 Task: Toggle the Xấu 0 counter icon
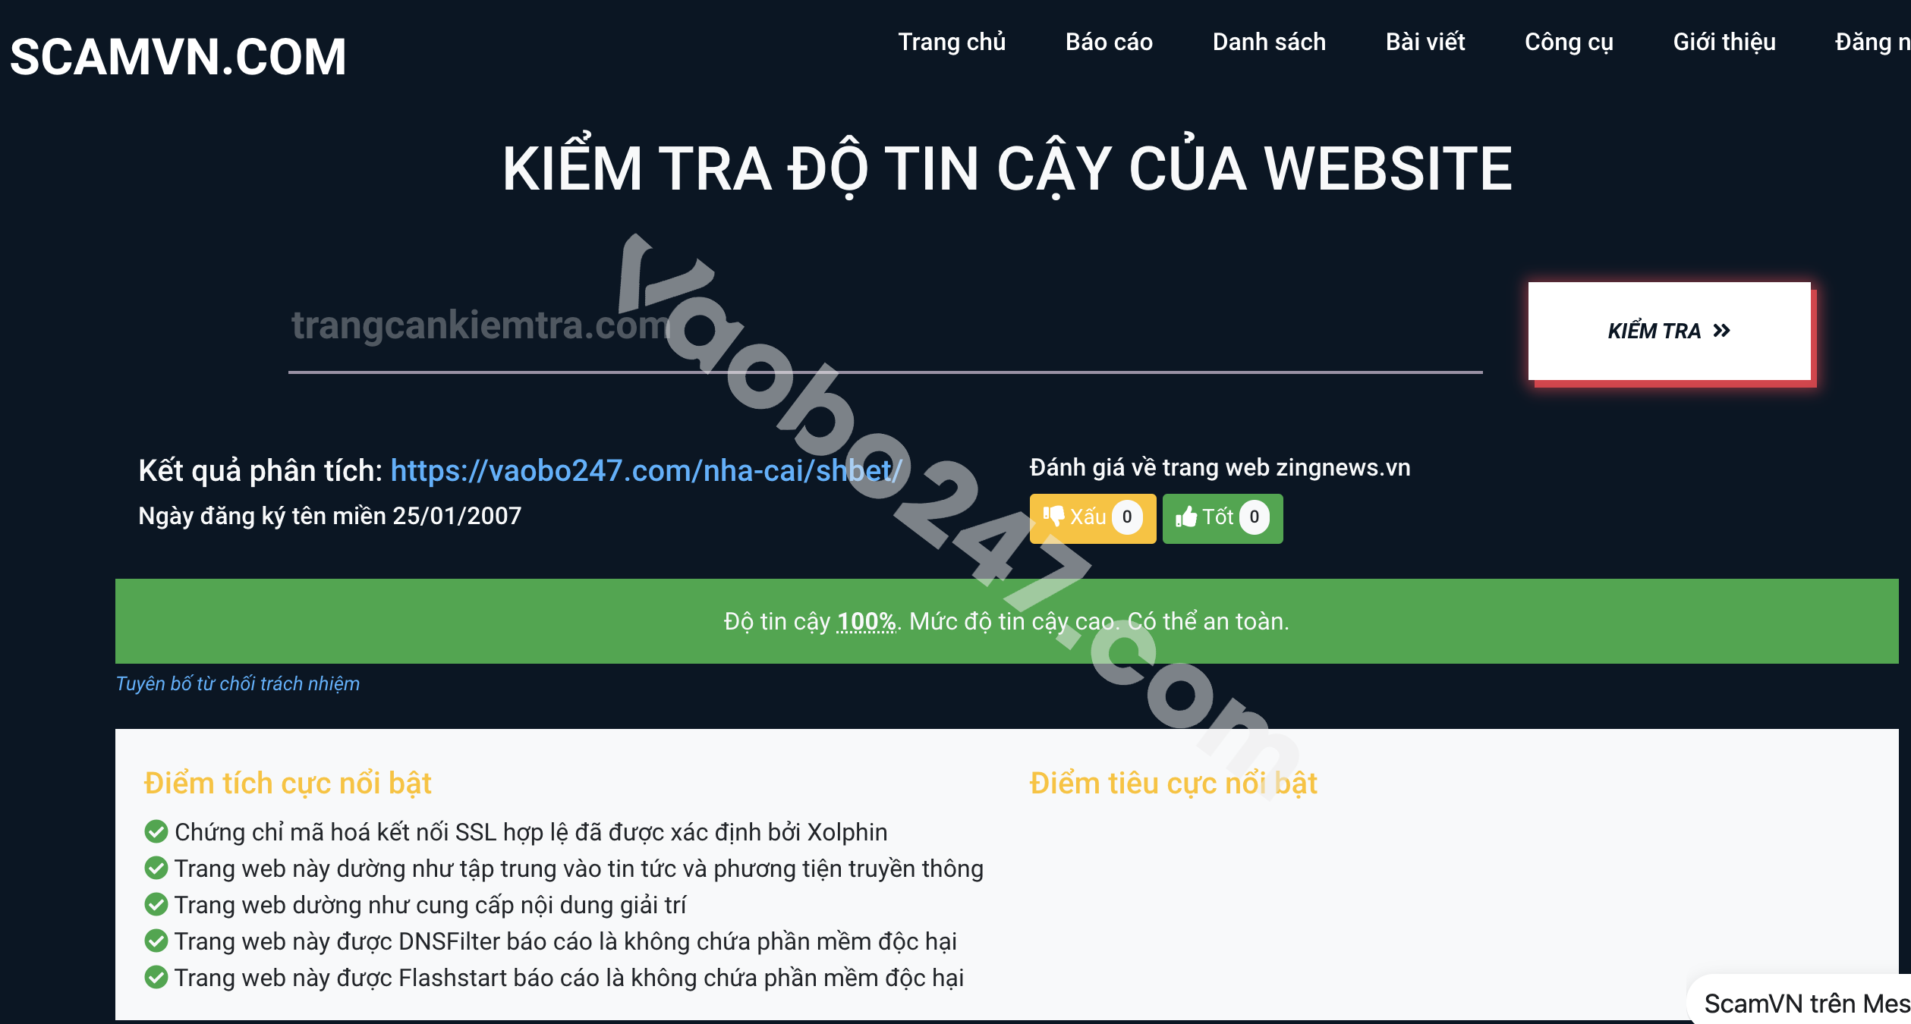(1091, 517)
